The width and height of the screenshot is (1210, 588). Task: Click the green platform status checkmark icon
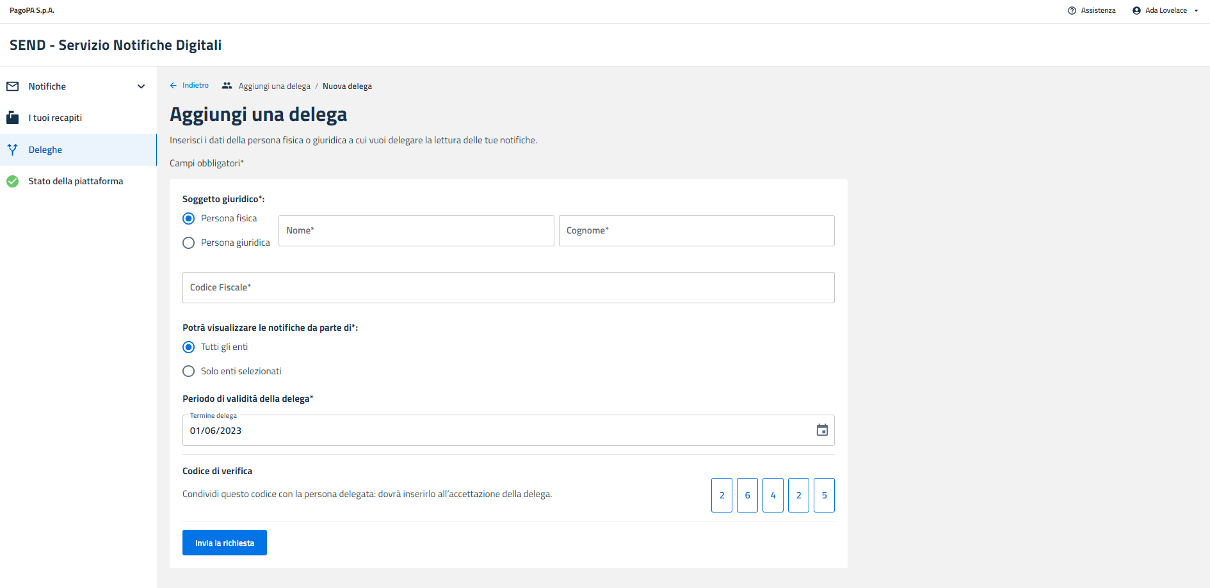[x=13, y=181]
